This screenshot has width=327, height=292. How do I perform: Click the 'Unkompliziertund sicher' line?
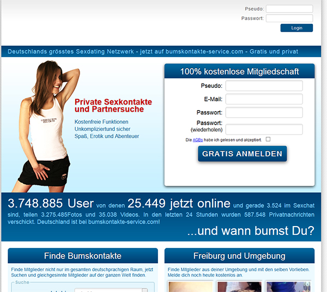(102, 129)
